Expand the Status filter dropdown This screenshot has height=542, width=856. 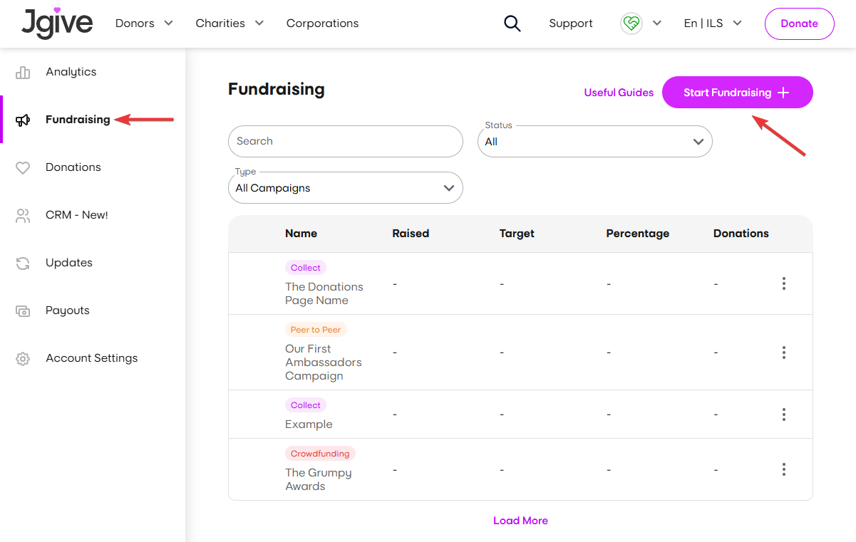595,142
